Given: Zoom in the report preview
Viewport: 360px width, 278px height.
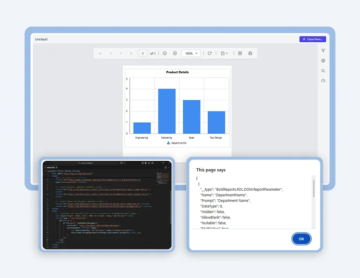Looking at the screenshot, I should click(175, 53).
